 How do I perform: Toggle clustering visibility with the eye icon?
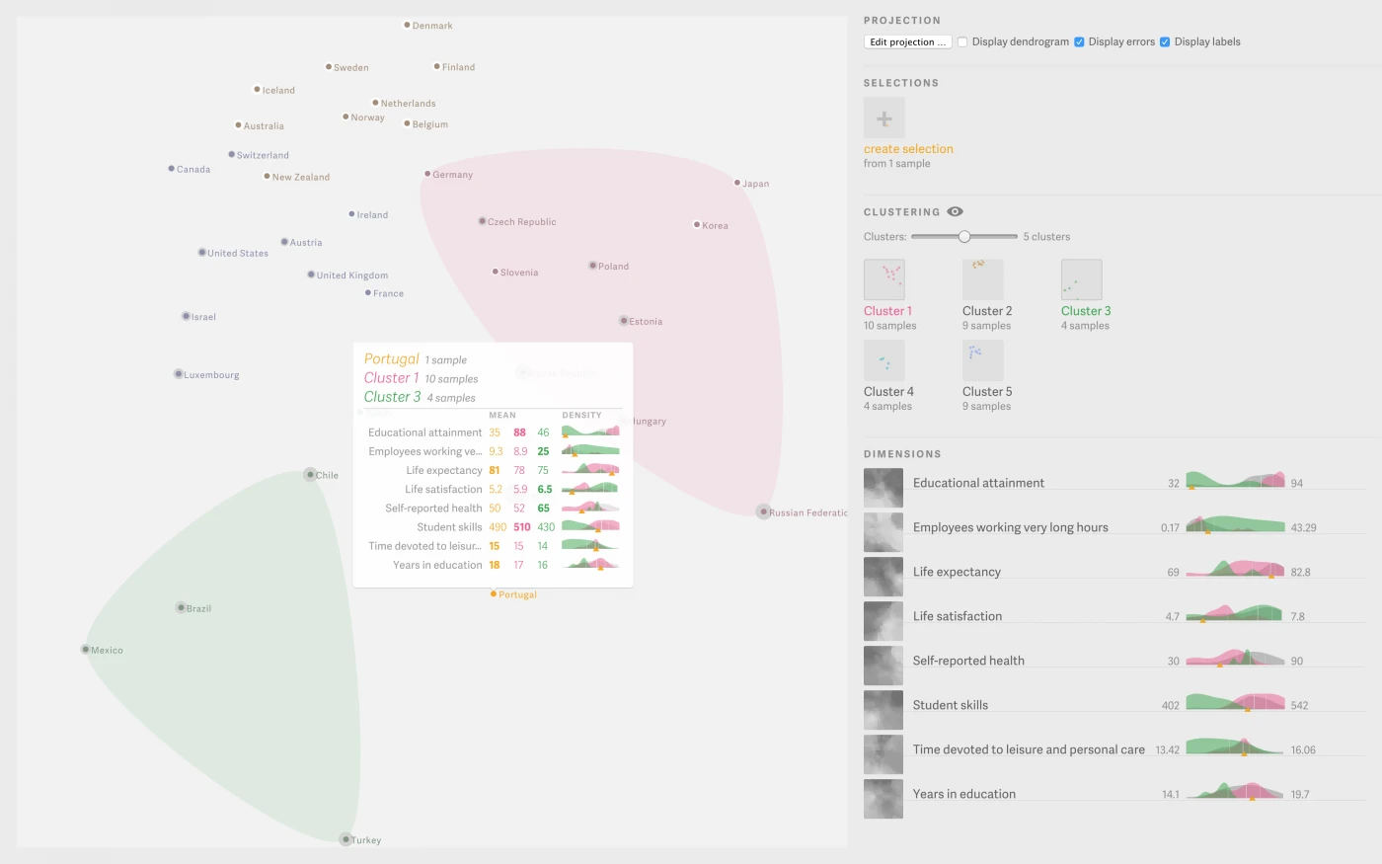[x=954, y=210]
